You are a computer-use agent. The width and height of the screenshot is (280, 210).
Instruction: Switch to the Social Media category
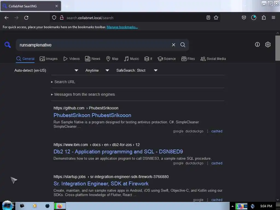(213, 59)
